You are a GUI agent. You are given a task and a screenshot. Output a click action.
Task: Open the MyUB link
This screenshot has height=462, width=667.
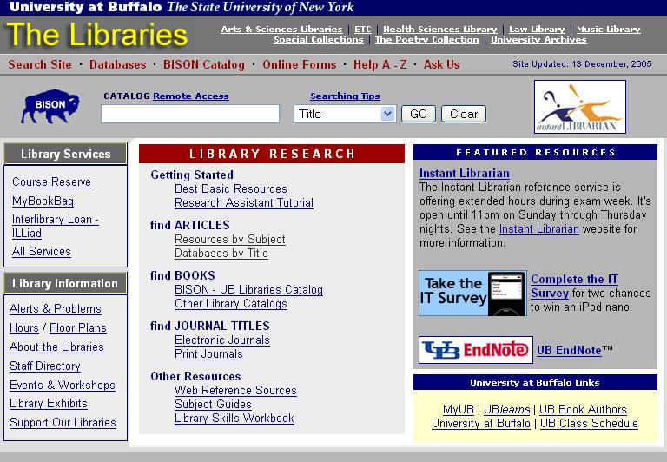pyautogui.click(x=459, y=410)
